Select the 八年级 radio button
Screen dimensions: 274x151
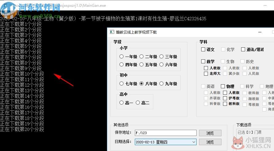(x=141, y=84)
